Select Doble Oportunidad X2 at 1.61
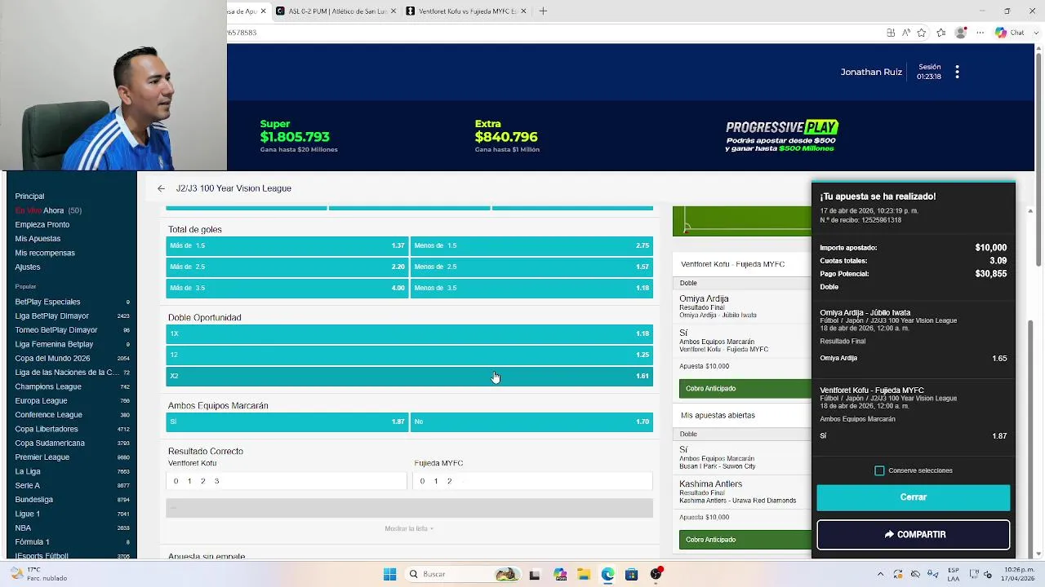 409,376
